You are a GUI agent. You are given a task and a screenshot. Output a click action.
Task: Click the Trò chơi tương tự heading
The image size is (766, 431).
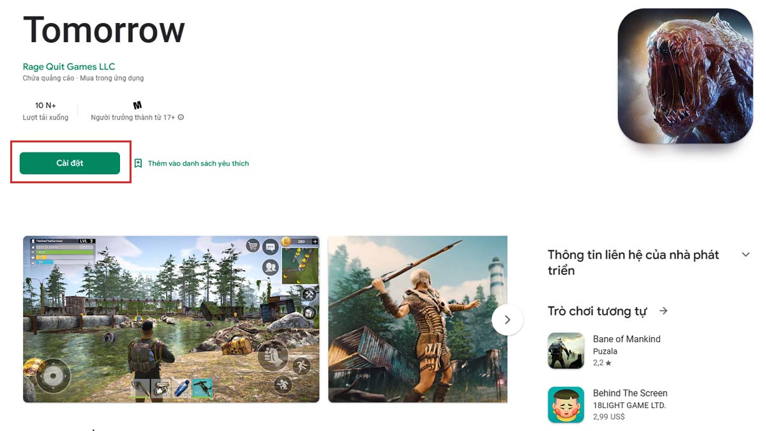click(597, 311)
